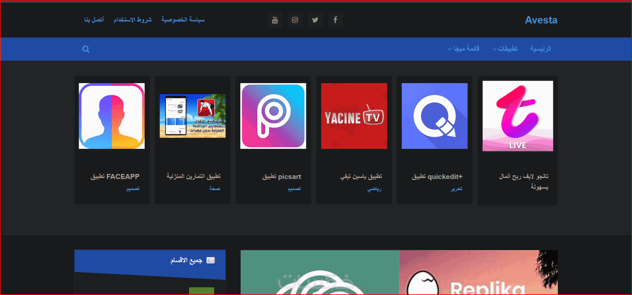This screenshot has height=295, width=632.
Task: Open the green ChatGPT featured banner
Action: tap(320, 272)
